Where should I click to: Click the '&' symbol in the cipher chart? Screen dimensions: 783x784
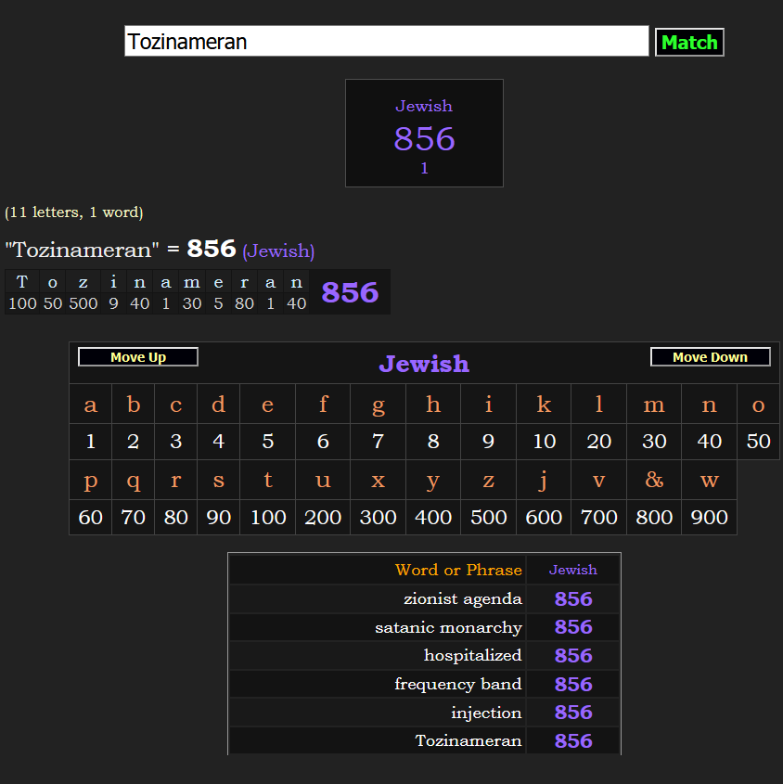[654, 480]
